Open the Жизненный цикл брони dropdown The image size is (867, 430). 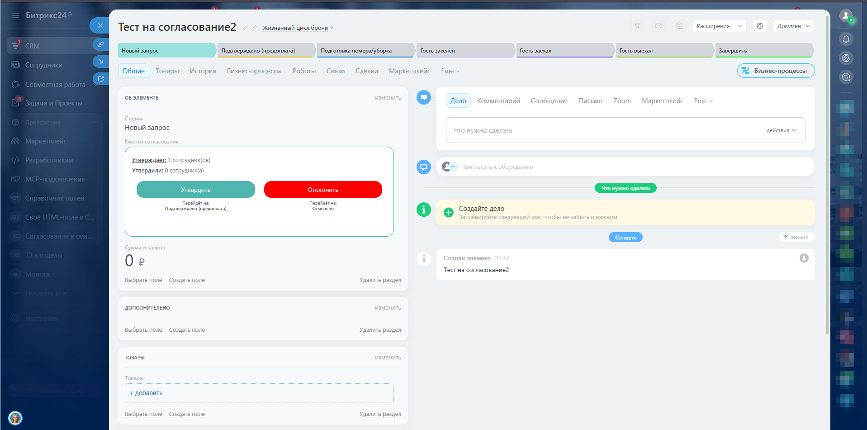click(298, 28)
